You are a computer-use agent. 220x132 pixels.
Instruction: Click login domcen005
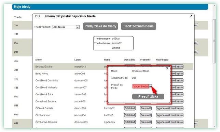(x=81, y=80)
